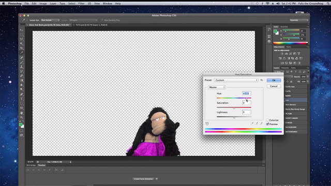
Task: Select the Gorilla copy layer
Action: (295, 87)
